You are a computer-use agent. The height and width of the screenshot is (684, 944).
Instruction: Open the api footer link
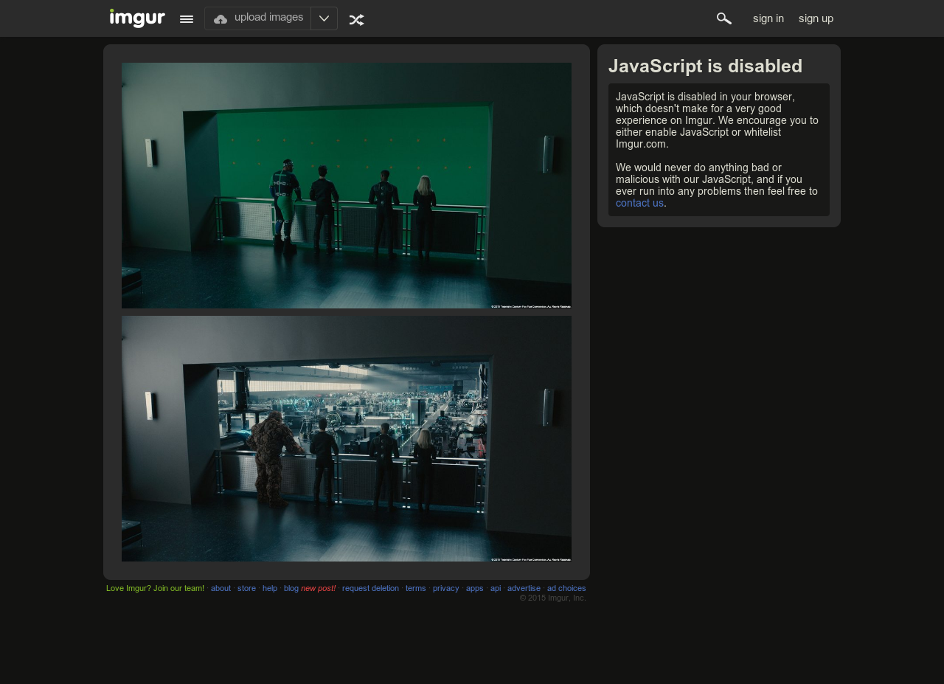click(496, 588)
